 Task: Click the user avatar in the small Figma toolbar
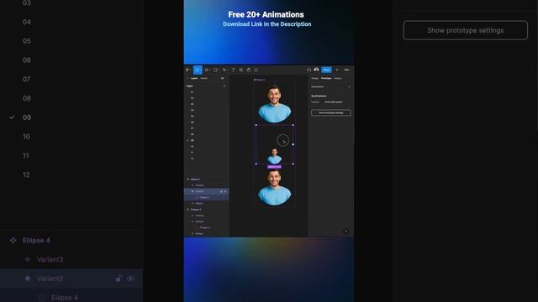point(316,70)
